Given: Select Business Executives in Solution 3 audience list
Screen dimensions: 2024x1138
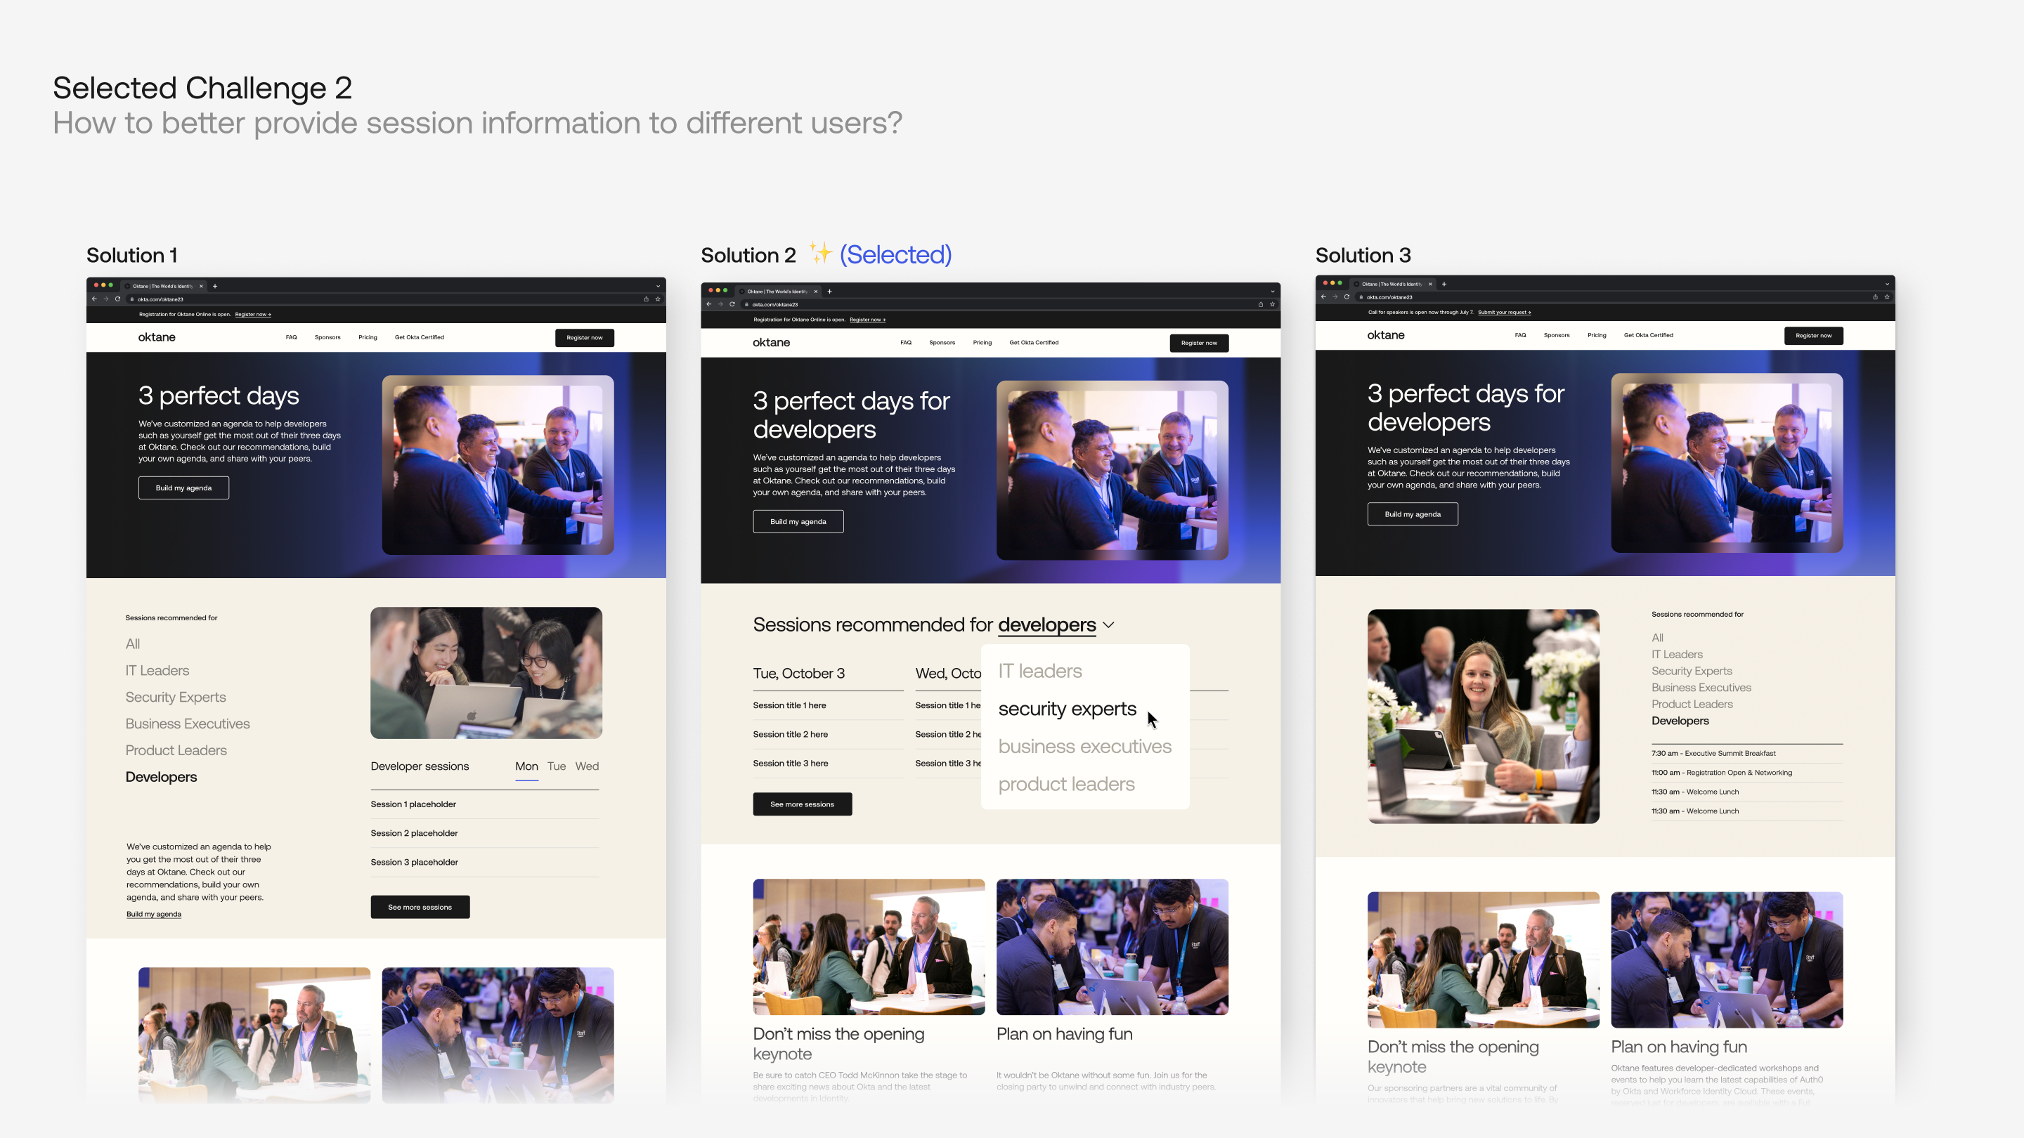Looking at the screenshot, I should click(1701, 688).
